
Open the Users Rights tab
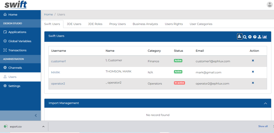174,24
